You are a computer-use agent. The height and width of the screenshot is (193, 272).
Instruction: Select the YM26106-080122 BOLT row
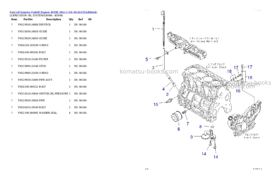point(49,87)
